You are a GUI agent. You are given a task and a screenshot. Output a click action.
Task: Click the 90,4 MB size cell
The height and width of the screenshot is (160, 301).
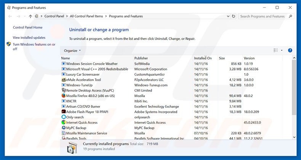[x=235, y=96]
